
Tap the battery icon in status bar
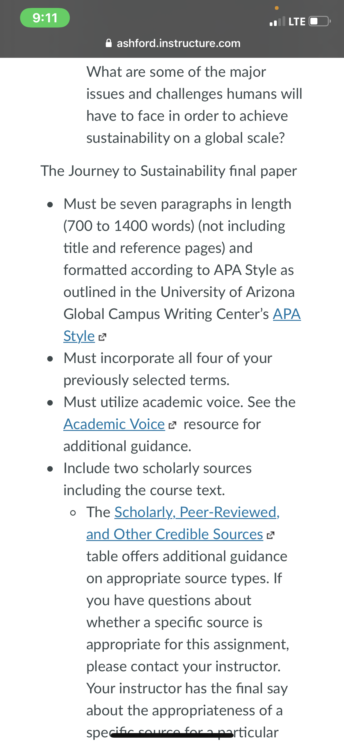point(320,21)
